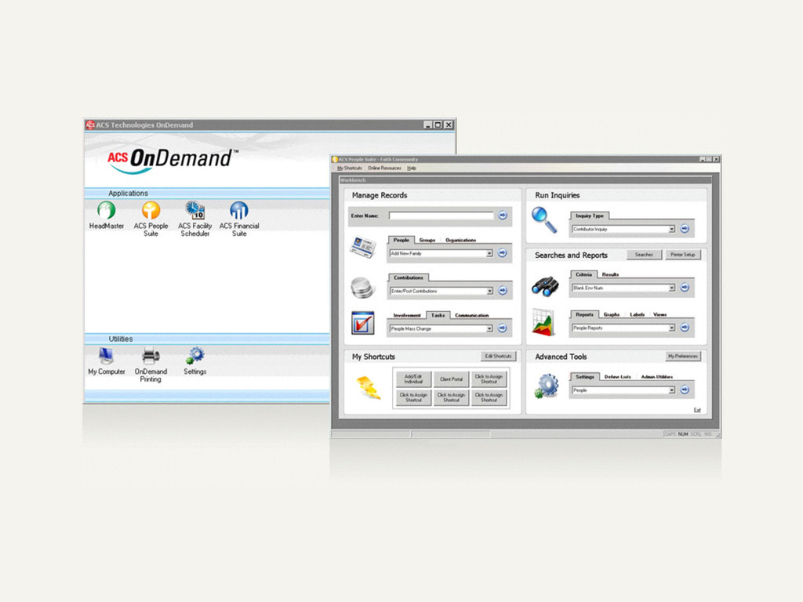Click the go arrow next to Enter Name
The width and height of the screenshot is (803, 602).
click(503, 216)
